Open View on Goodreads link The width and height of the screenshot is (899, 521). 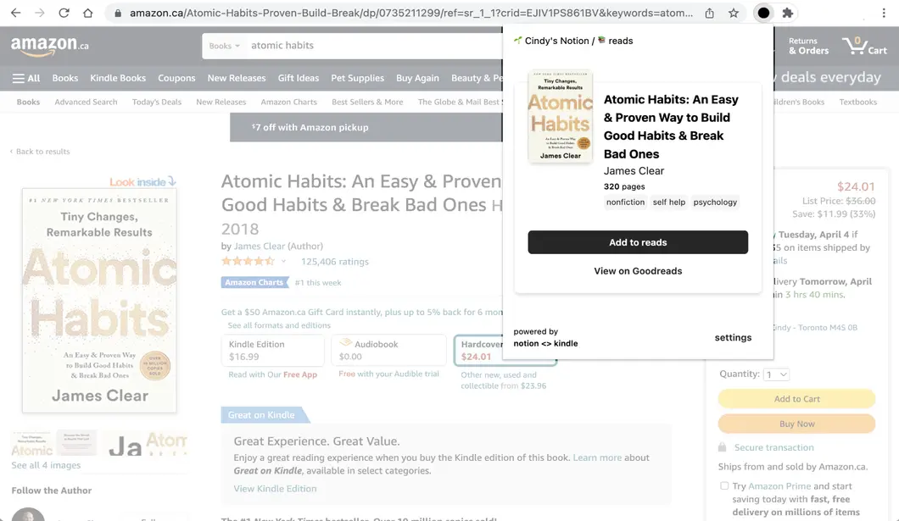[637, 270]
